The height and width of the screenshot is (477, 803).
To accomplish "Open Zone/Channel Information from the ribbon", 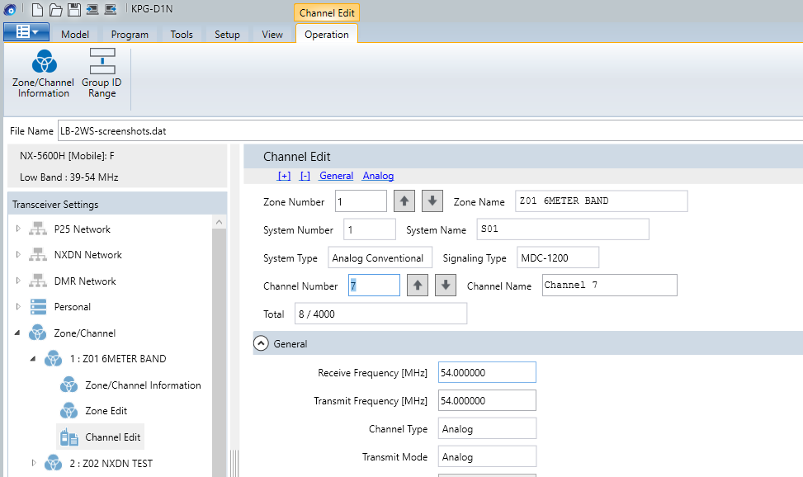I will [x=43, y=74].
